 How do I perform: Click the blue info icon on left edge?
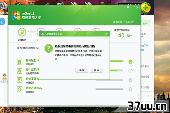(x=2, y=21)
